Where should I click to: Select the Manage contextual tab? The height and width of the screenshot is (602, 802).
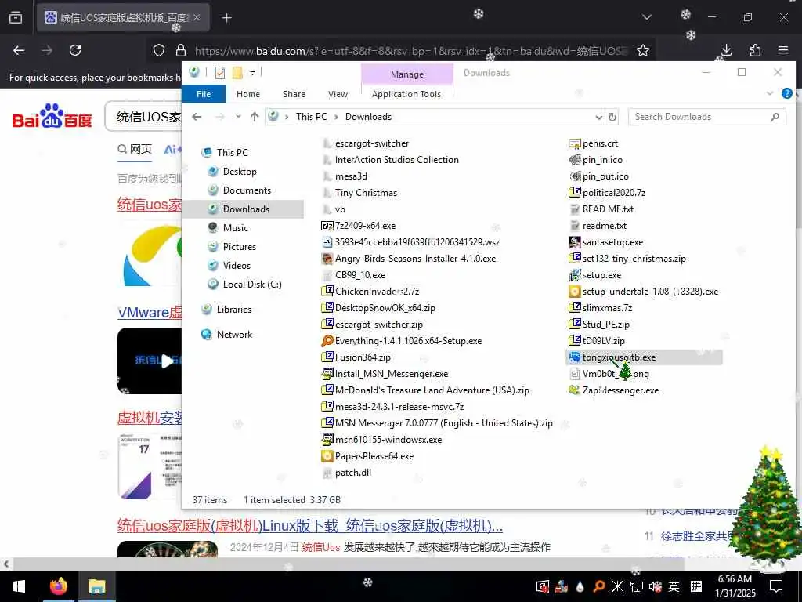coord(407,74)
